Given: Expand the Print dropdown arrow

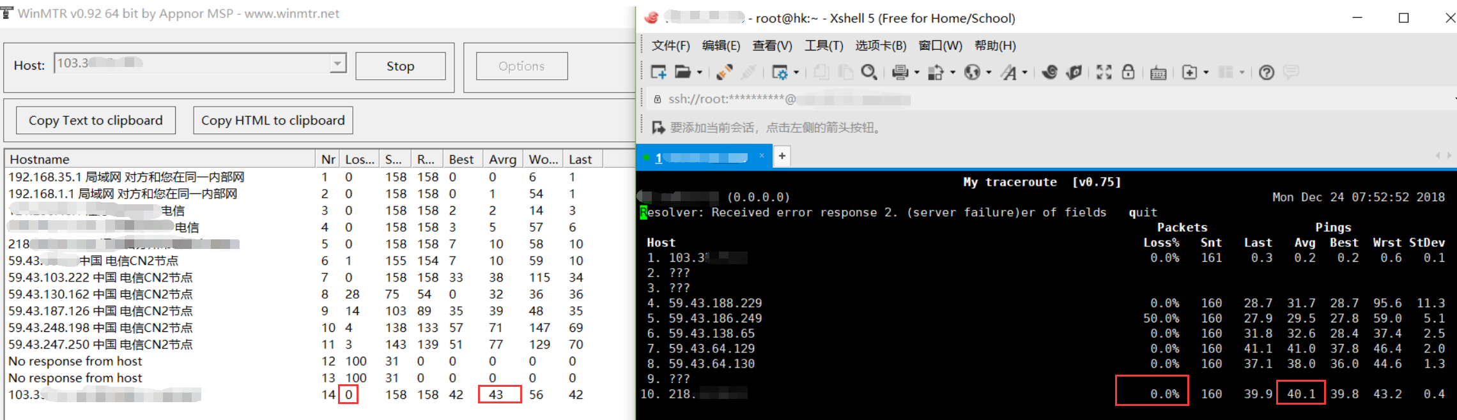Looking at the screenshot, I should pos(917,72).
